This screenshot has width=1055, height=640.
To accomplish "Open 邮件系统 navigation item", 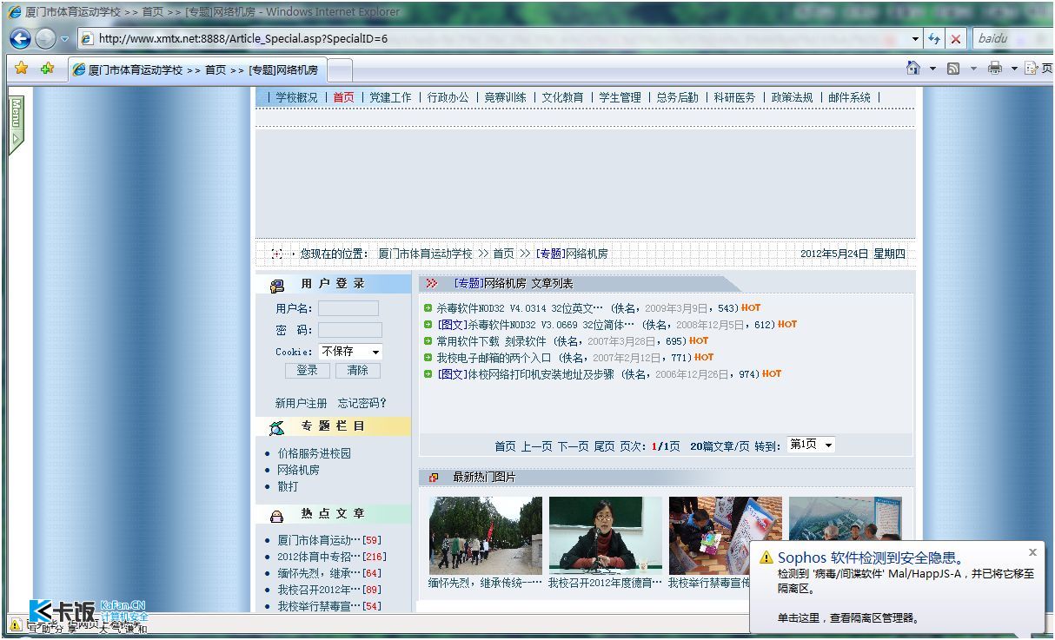I will pos(849,97).
